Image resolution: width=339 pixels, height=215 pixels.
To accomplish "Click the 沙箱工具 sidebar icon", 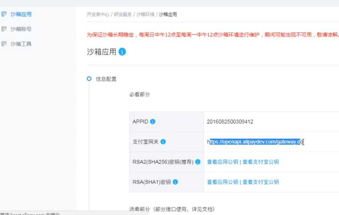I will pos(4,44).
